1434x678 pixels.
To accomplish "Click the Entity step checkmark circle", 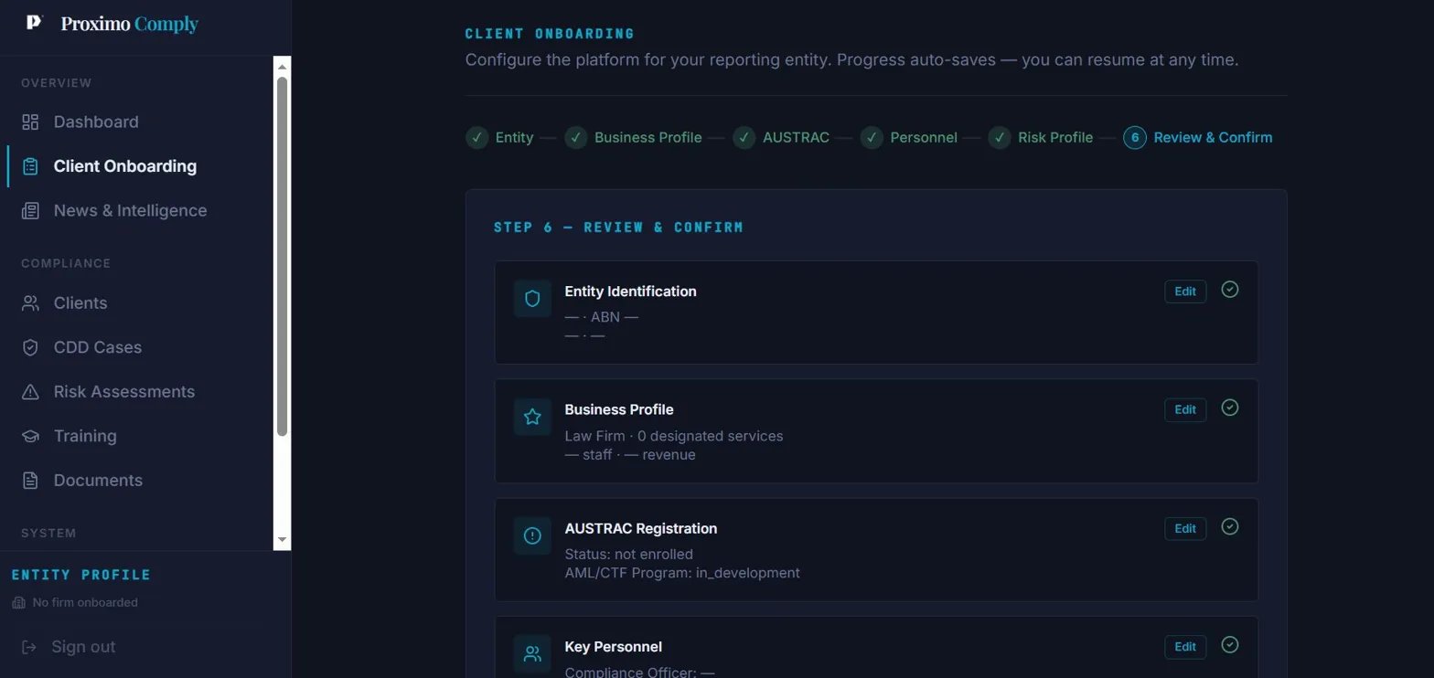I will pos(477,138).
